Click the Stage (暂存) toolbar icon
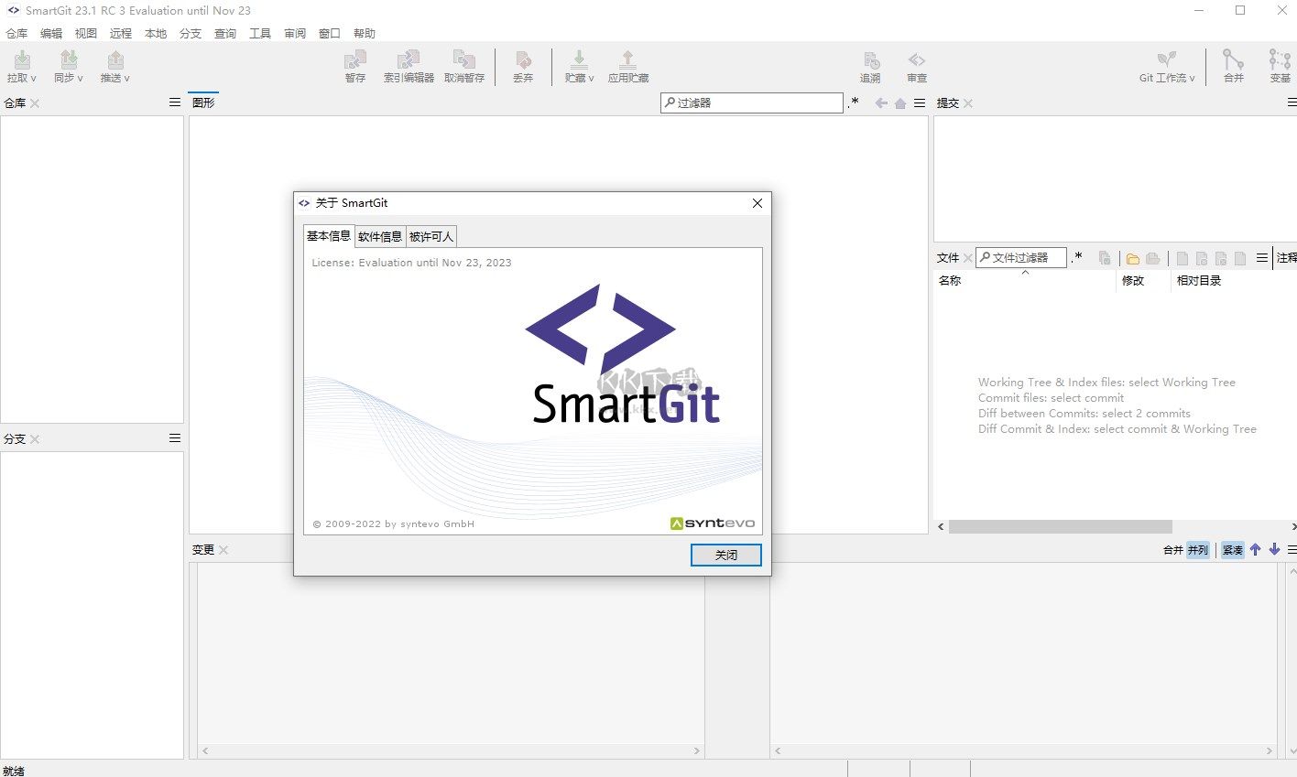 (355, 64)
